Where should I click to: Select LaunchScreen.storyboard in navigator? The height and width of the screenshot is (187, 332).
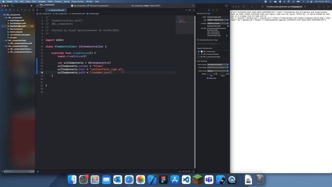pyautogui.click(x=20, y=35)
